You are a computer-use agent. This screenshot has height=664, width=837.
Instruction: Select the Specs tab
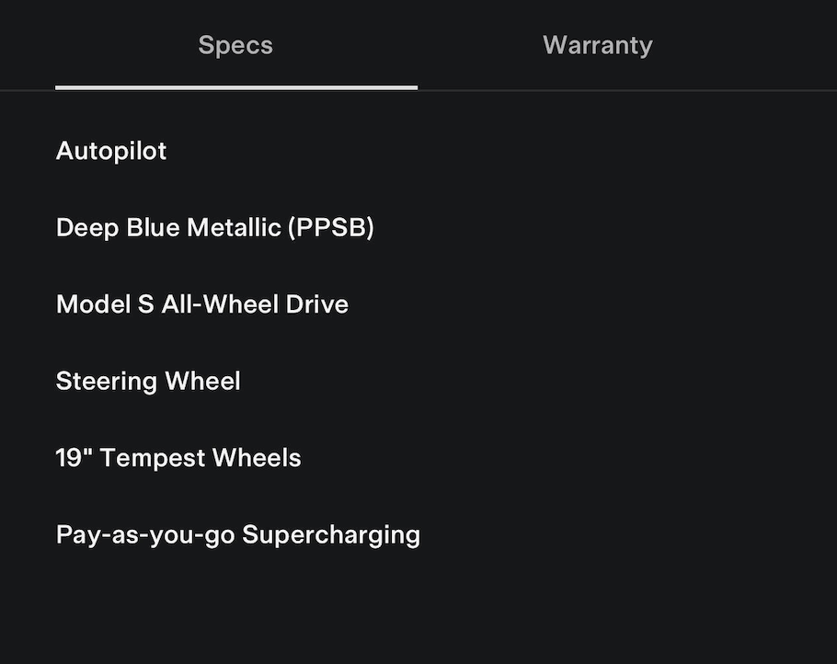click(235, 45)
